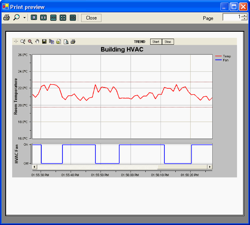Click the Stop trend button
250x225 pixels.
[x=168, y=42]
